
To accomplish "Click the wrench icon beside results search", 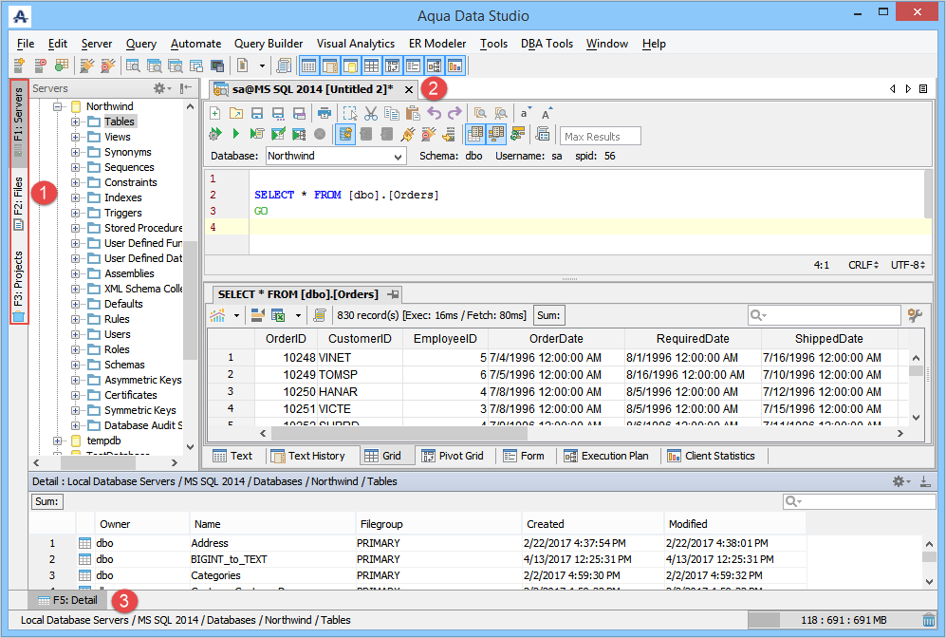I will pyautogui.click(x=915, y=315).
